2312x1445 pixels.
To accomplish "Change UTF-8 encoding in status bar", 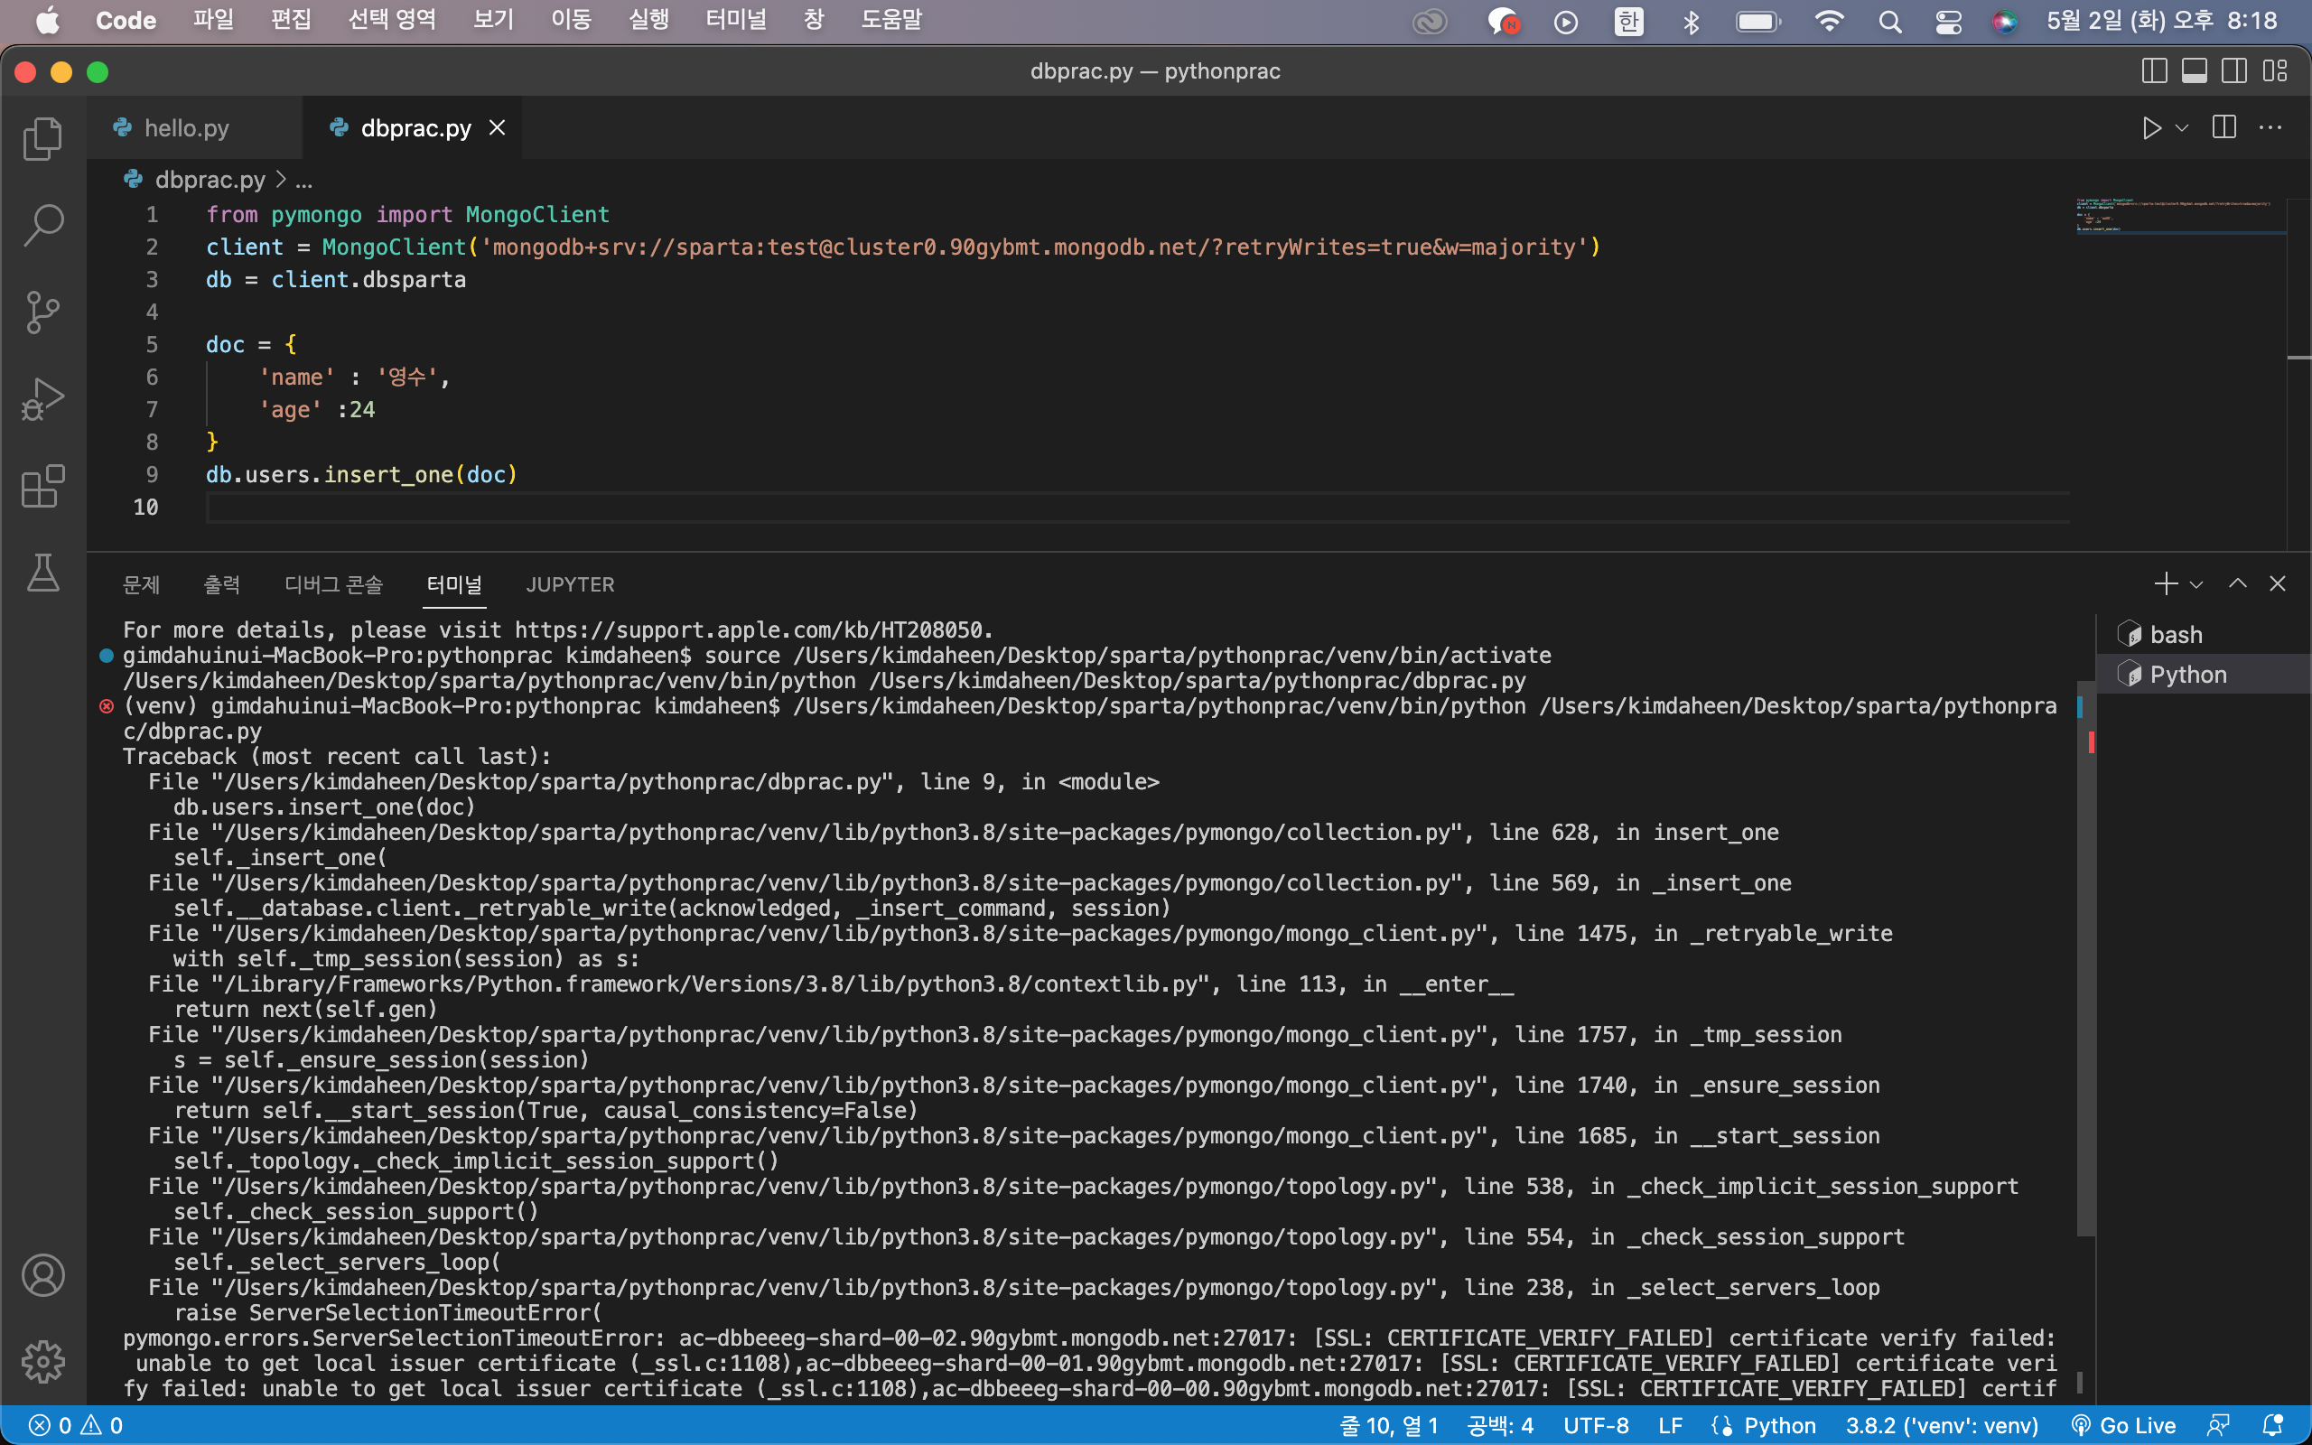I will click(x=1596, y=1426).
